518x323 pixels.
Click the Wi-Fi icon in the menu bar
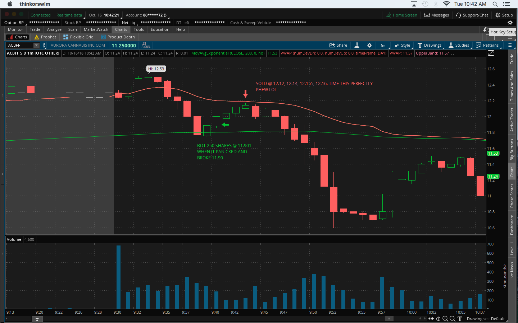pyautogui.click(x=446, y=4)
